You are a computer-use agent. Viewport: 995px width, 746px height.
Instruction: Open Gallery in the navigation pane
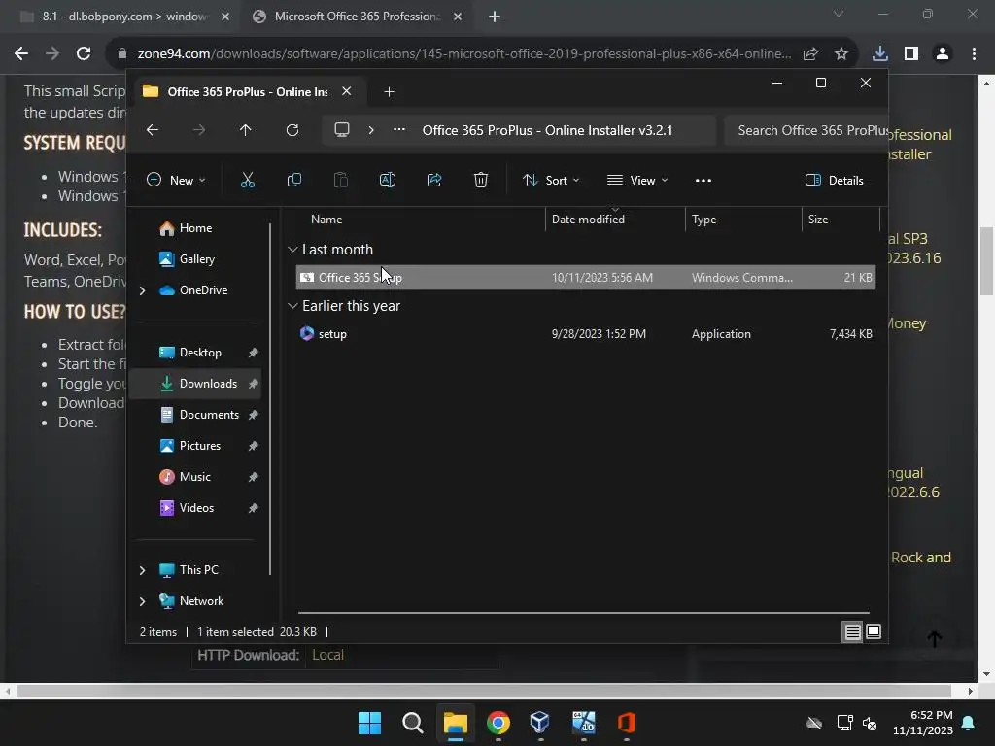196,259
